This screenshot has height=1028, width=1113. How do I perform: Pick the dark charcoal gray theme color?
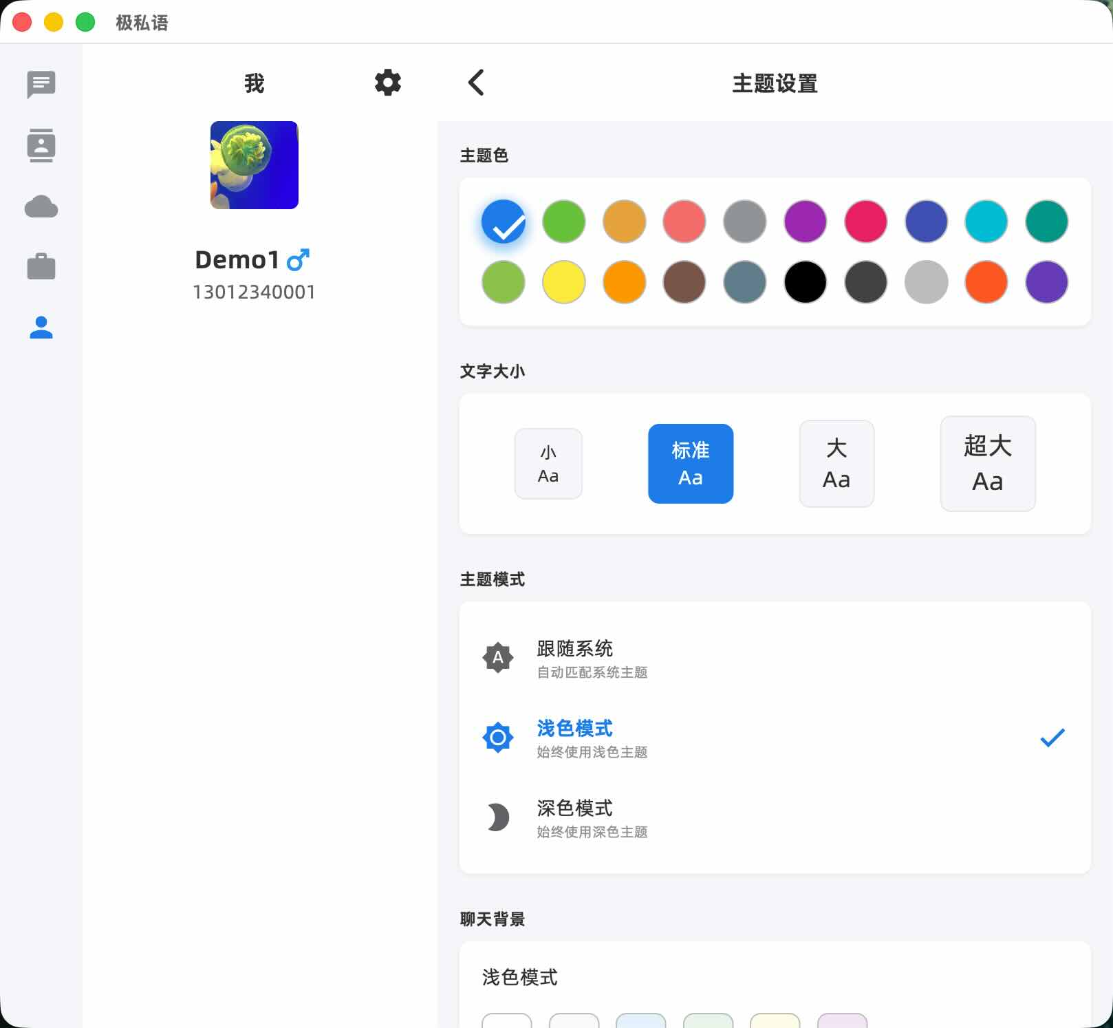866,282
